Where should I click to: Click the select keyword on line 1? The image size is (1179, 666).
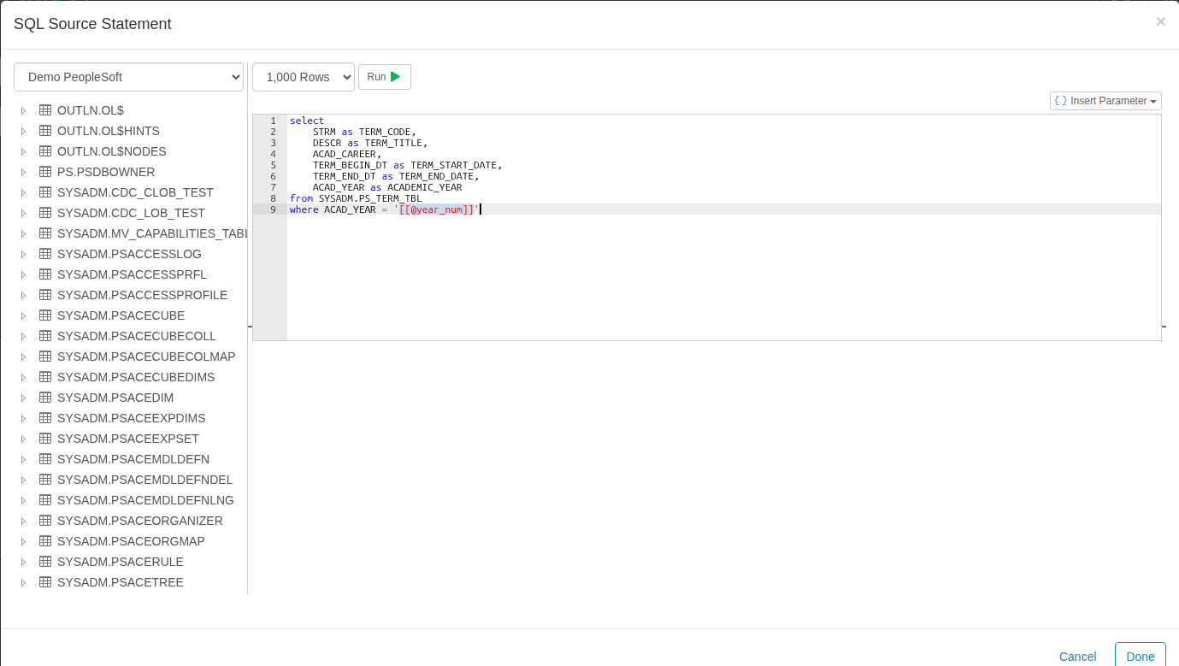click(x=307, y=121)
